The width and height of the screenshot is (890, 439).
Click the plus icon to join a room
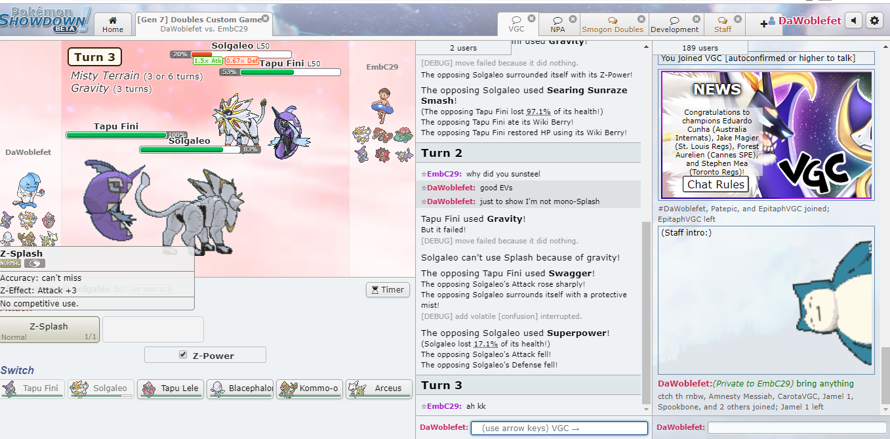pos(763,24)
